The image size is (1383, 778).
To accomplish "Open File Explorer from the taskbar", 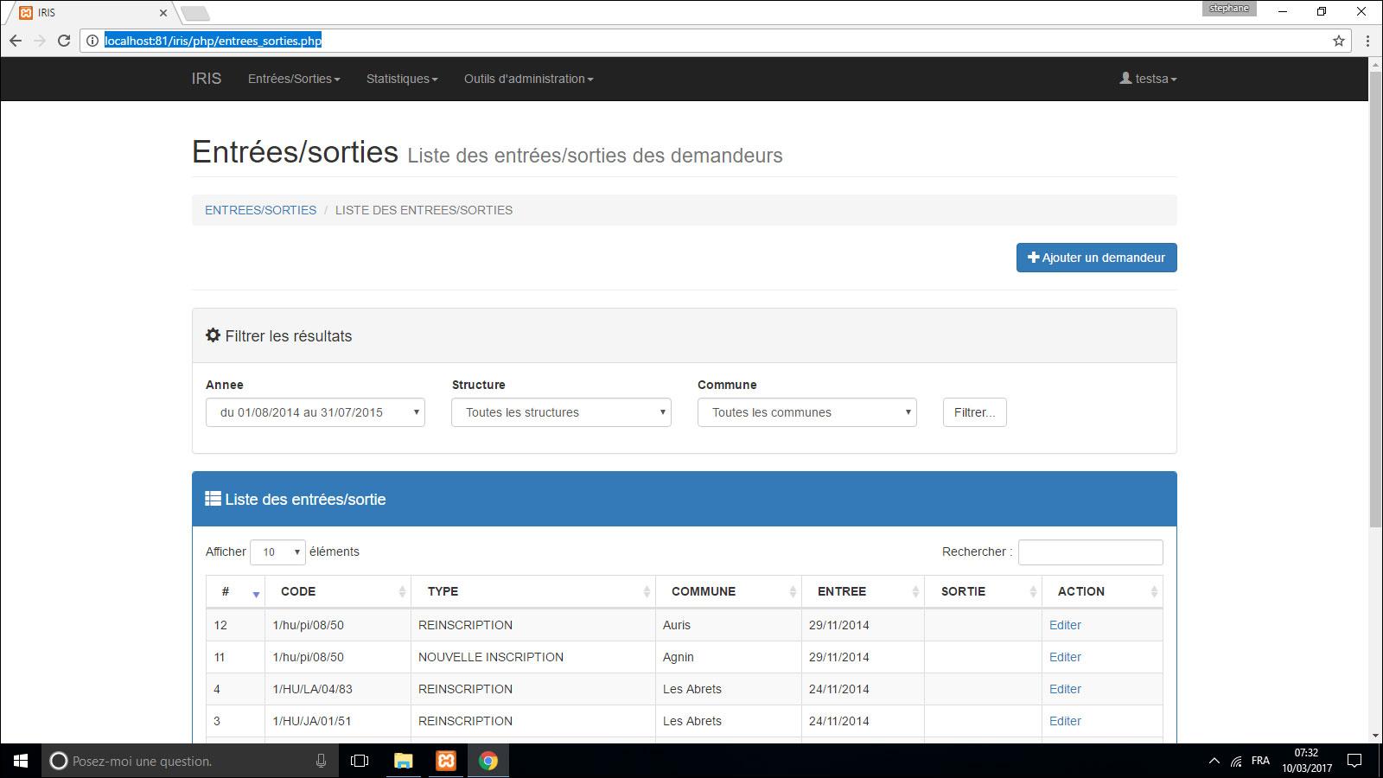I will tap(403, 761).
